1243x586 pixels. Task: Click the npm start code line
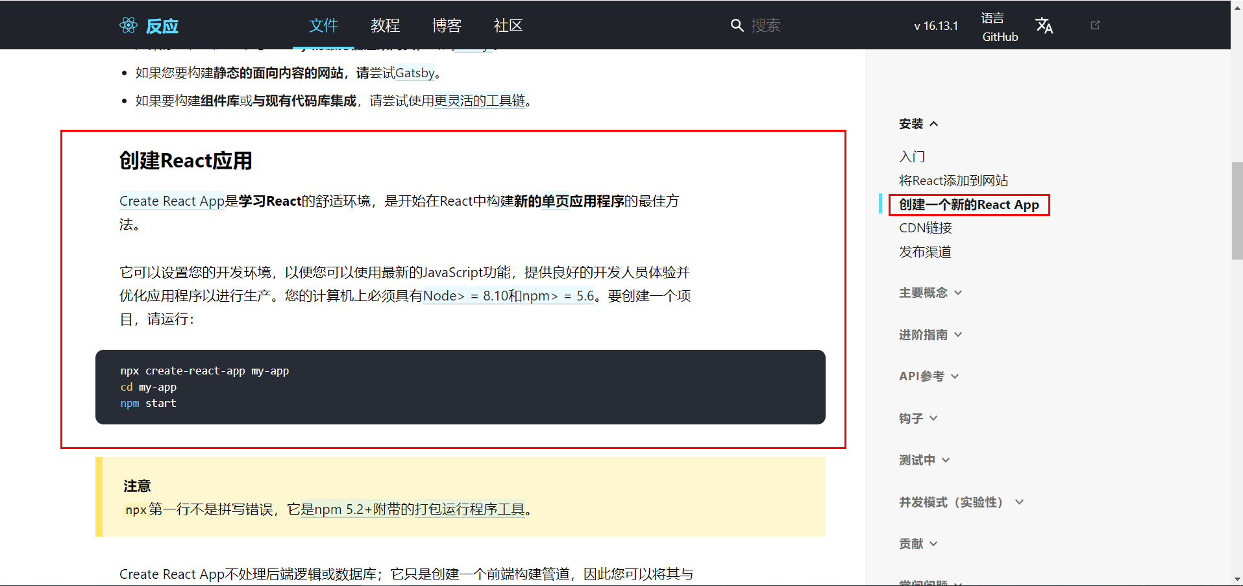[x=148, y=404]
